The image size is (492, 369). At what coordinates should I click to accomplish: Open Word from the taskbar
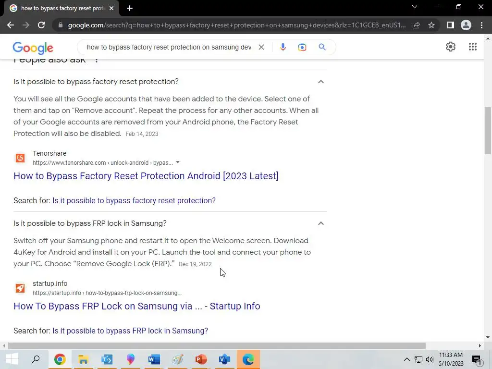point(154,359)
